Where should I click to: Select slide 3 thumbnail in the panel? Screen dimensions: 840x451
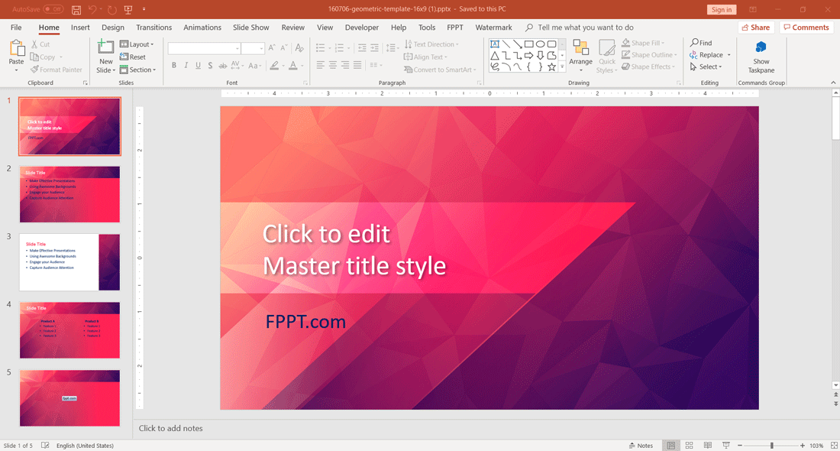tap(69, 261)
